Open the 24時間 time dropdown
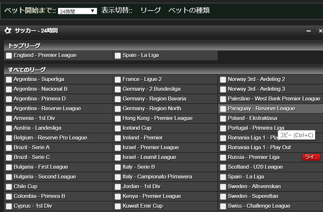Image resolution: width=323 pixels, height=212 pixels. [x=77, y=11]
